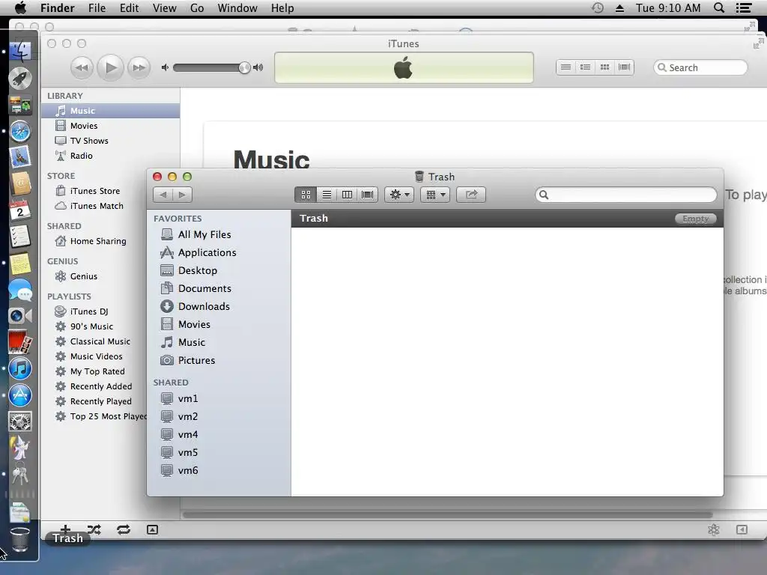The image size is (767, 575).
Task: Open Safari from the dock
Action: point(20,131)
